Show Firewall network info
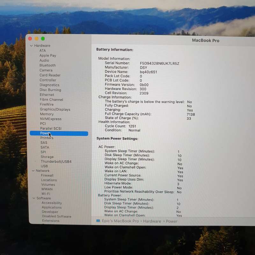The image size is (255, 255). tap(47, 175)
